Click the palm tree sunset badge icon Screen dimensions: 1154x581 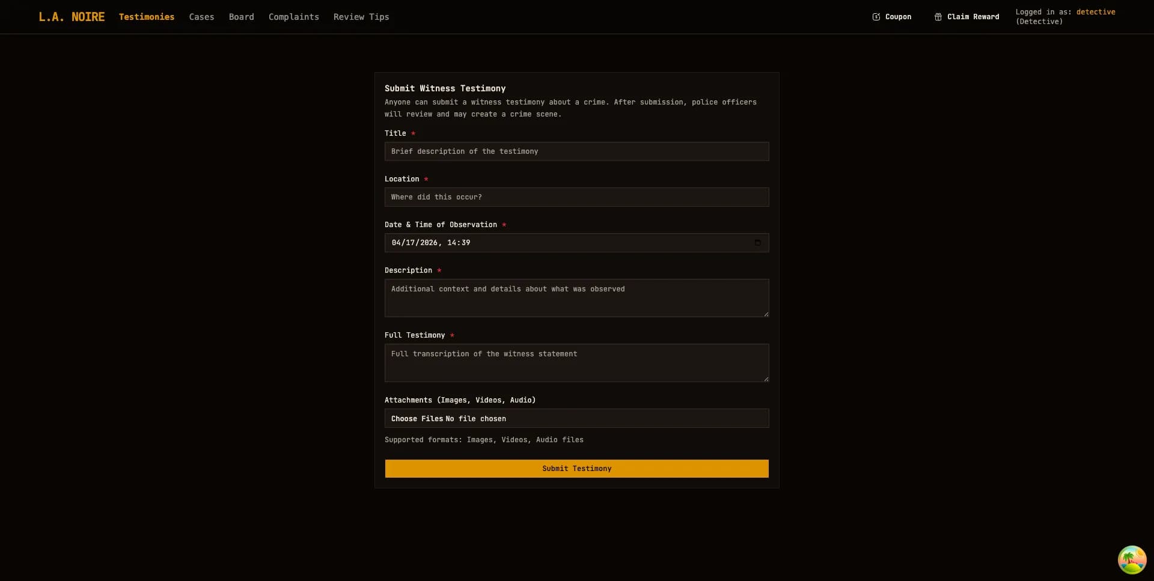(1132, 559)
